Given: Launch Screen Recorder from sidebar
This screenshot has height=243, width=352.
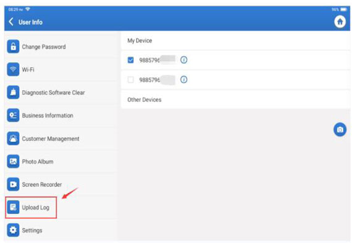Looking at the screenshot, I should 61,184.
